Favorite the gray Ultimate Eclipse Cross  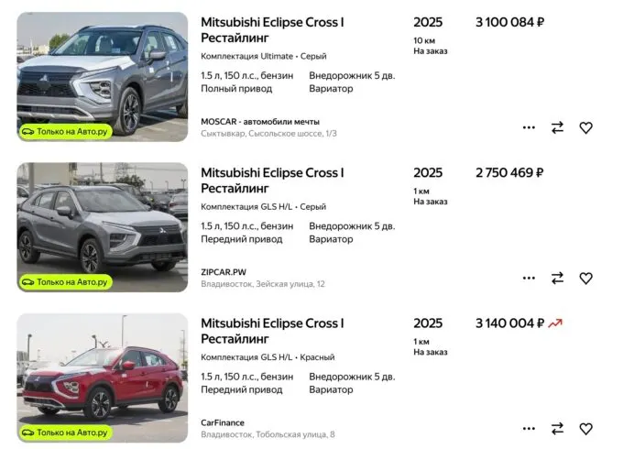[x=585, y=127]
